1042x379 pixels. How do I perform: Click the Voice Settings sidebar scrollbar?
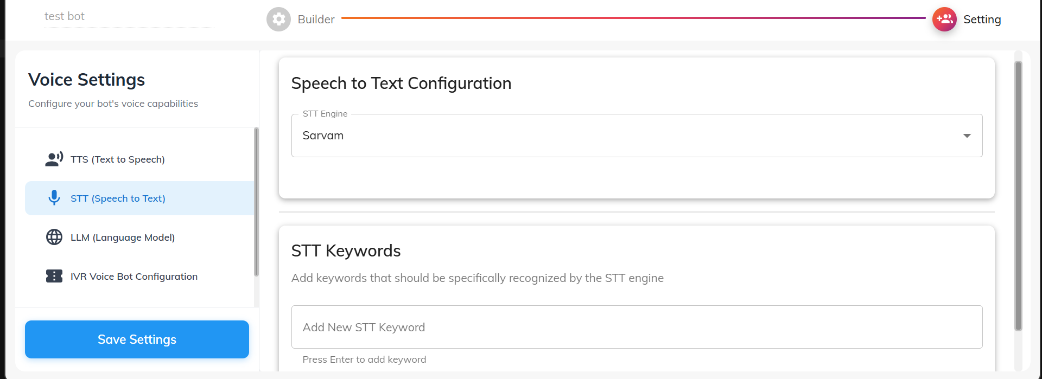click(x=256, y=202)
